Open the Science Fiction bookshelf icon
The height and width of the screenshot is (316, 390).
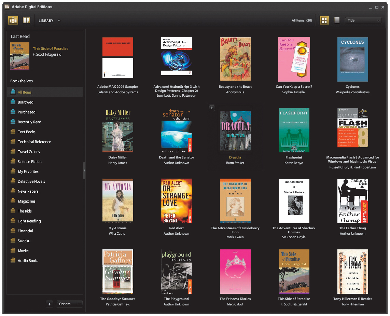pos(13,162)
